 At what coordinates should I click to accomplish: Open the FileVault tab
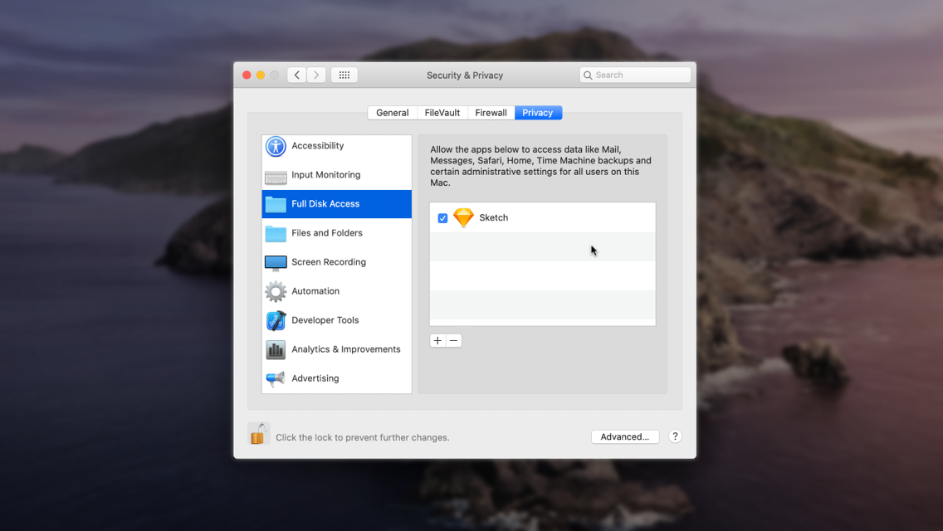[x=442, y=113]
